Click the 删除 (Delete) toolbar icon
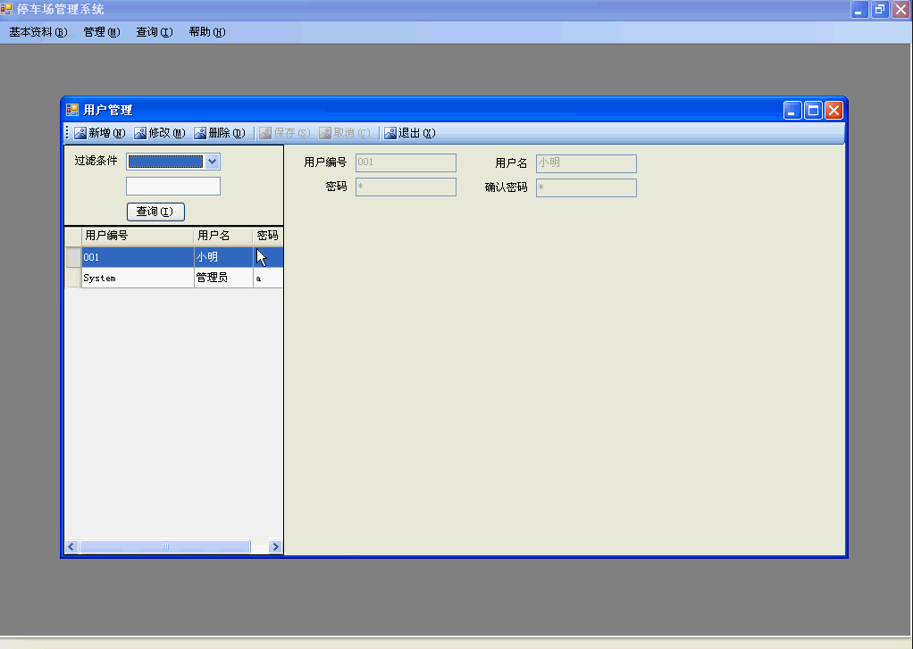This screenshot has height=649, width=913. click(200, 134)
